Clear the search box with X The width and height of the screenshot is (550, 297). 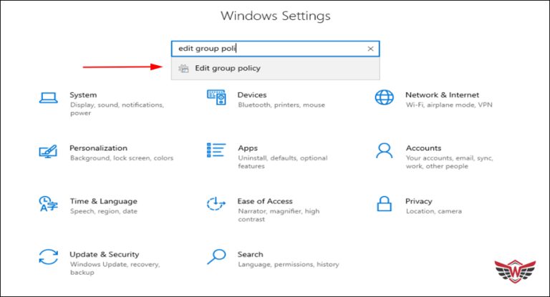click(370, 49)
